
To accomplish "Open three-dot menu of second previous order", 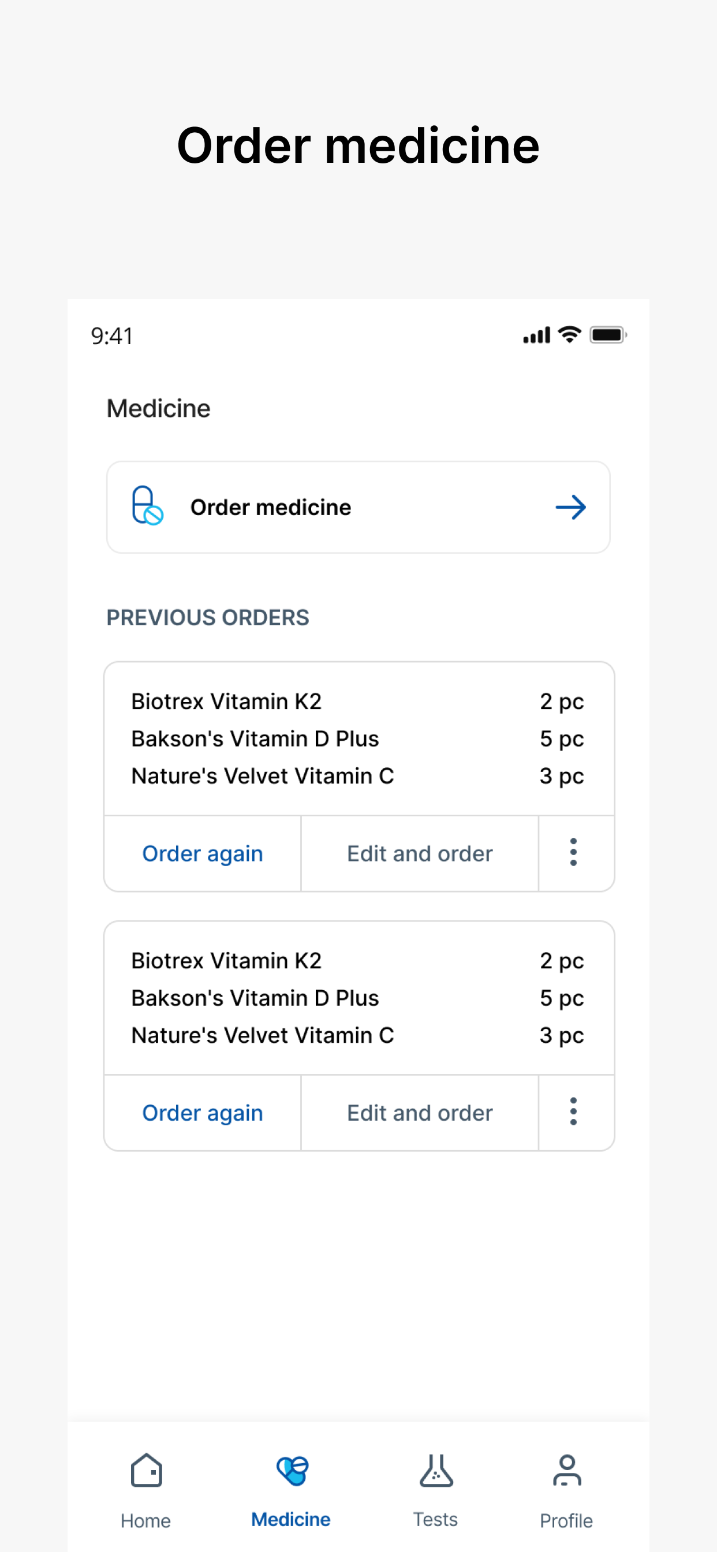I will coord(574,1111).
